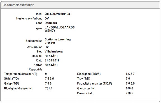Select the DV value beside Avlsforbund

click(46, 47)
